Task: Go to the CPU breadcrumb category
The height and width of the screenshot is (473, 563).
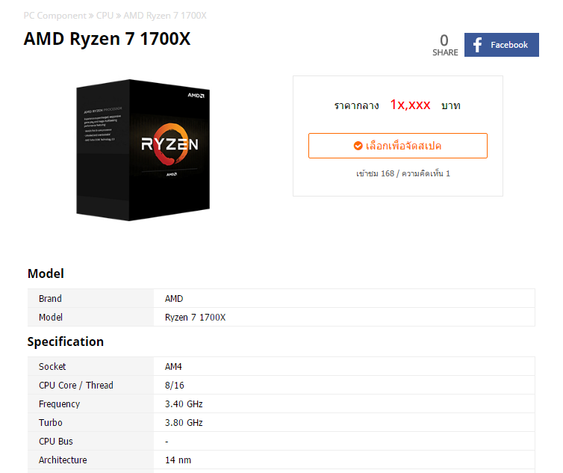Action: coord(105,16)
